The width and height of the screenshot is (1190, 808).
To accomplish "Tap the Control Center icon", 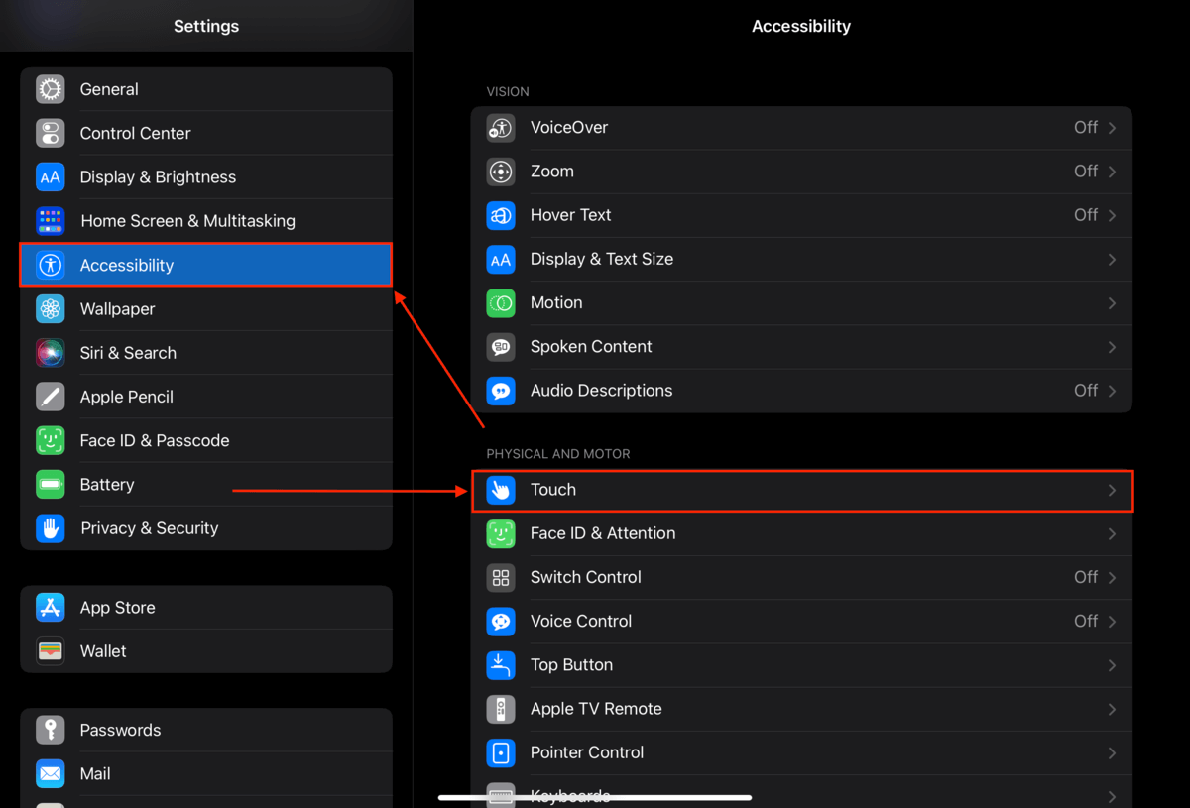I will 51,133.
